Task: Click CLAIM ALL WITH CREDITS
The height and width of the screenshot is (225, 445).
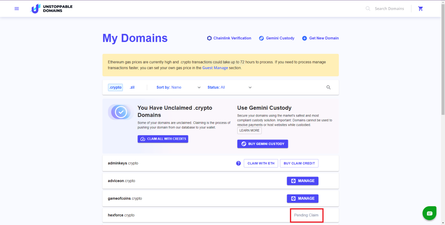Action: click(x=163, y=139)
